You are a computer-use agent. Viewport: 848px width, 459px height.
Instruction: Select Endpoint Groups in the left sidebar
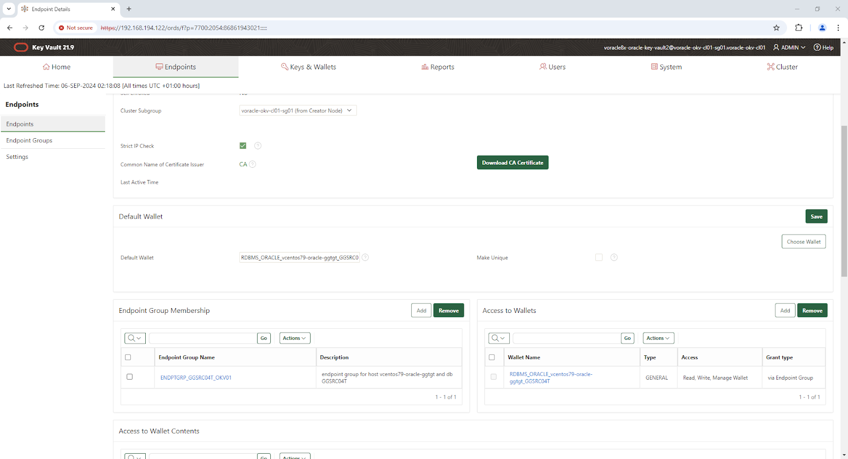click(x=52, y=140)
